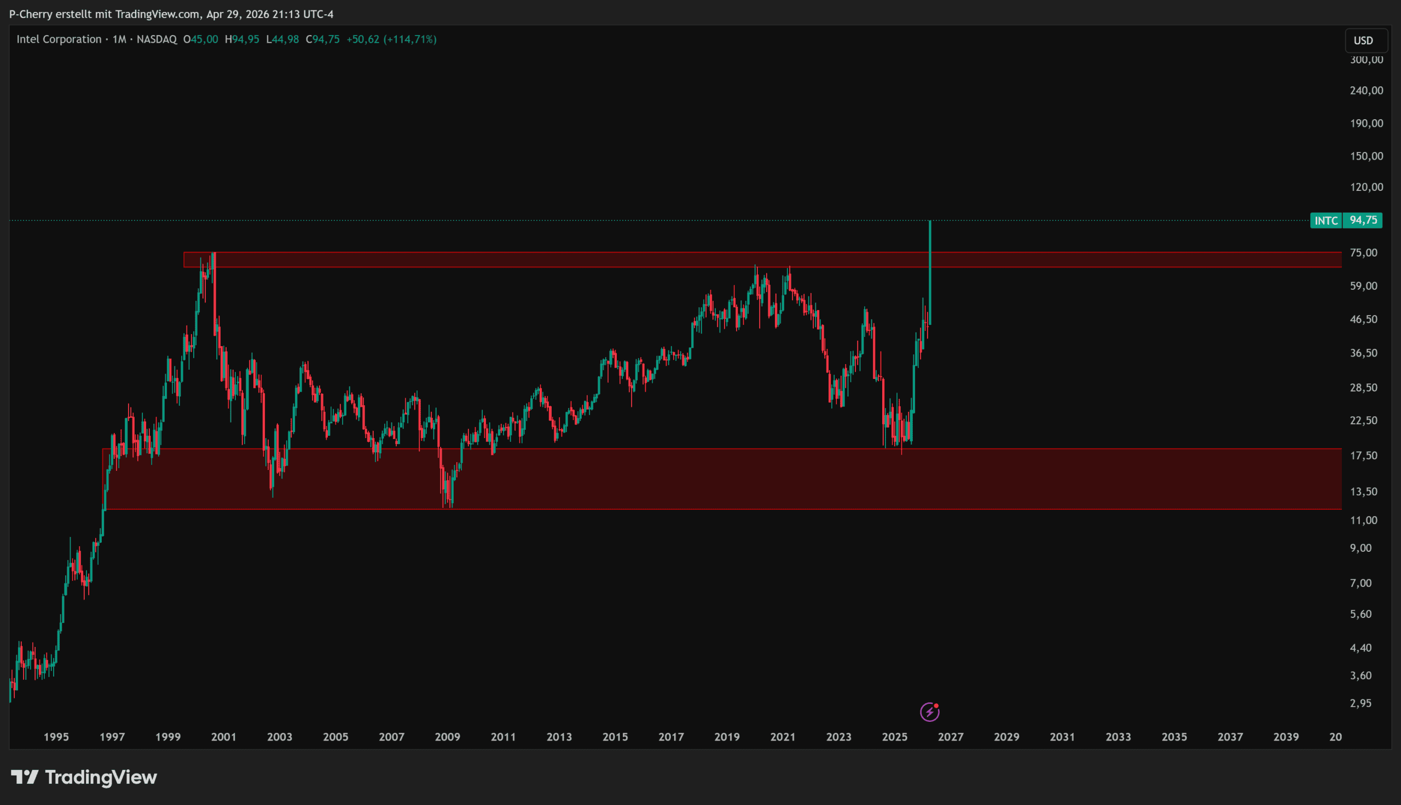
Task: Select the 1M interval in legend
Action: (119, 39)
